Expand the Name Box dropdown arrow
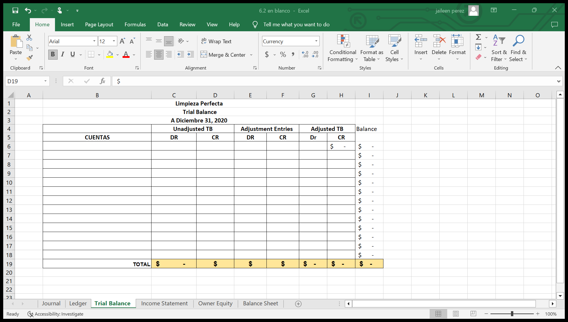 45,81
